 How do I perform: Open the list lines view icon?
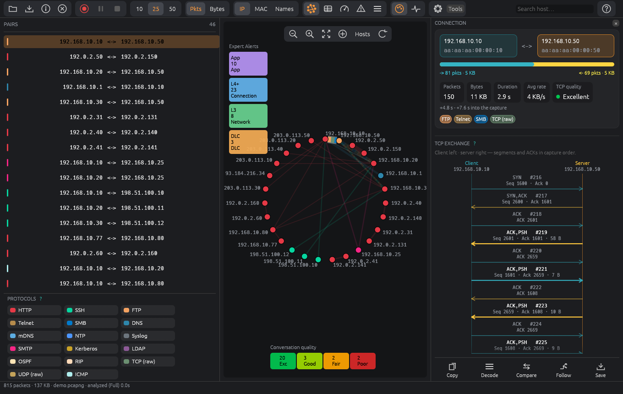pos(377,9)
